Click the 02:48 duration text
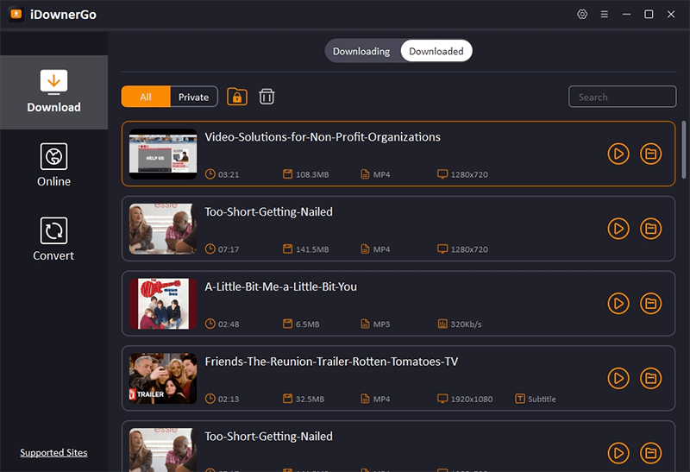 coord(229,324)
